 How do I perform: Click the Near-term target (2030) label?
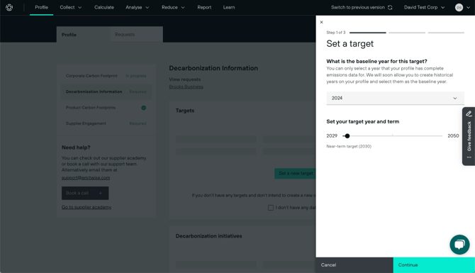click(x=349, y=146)
